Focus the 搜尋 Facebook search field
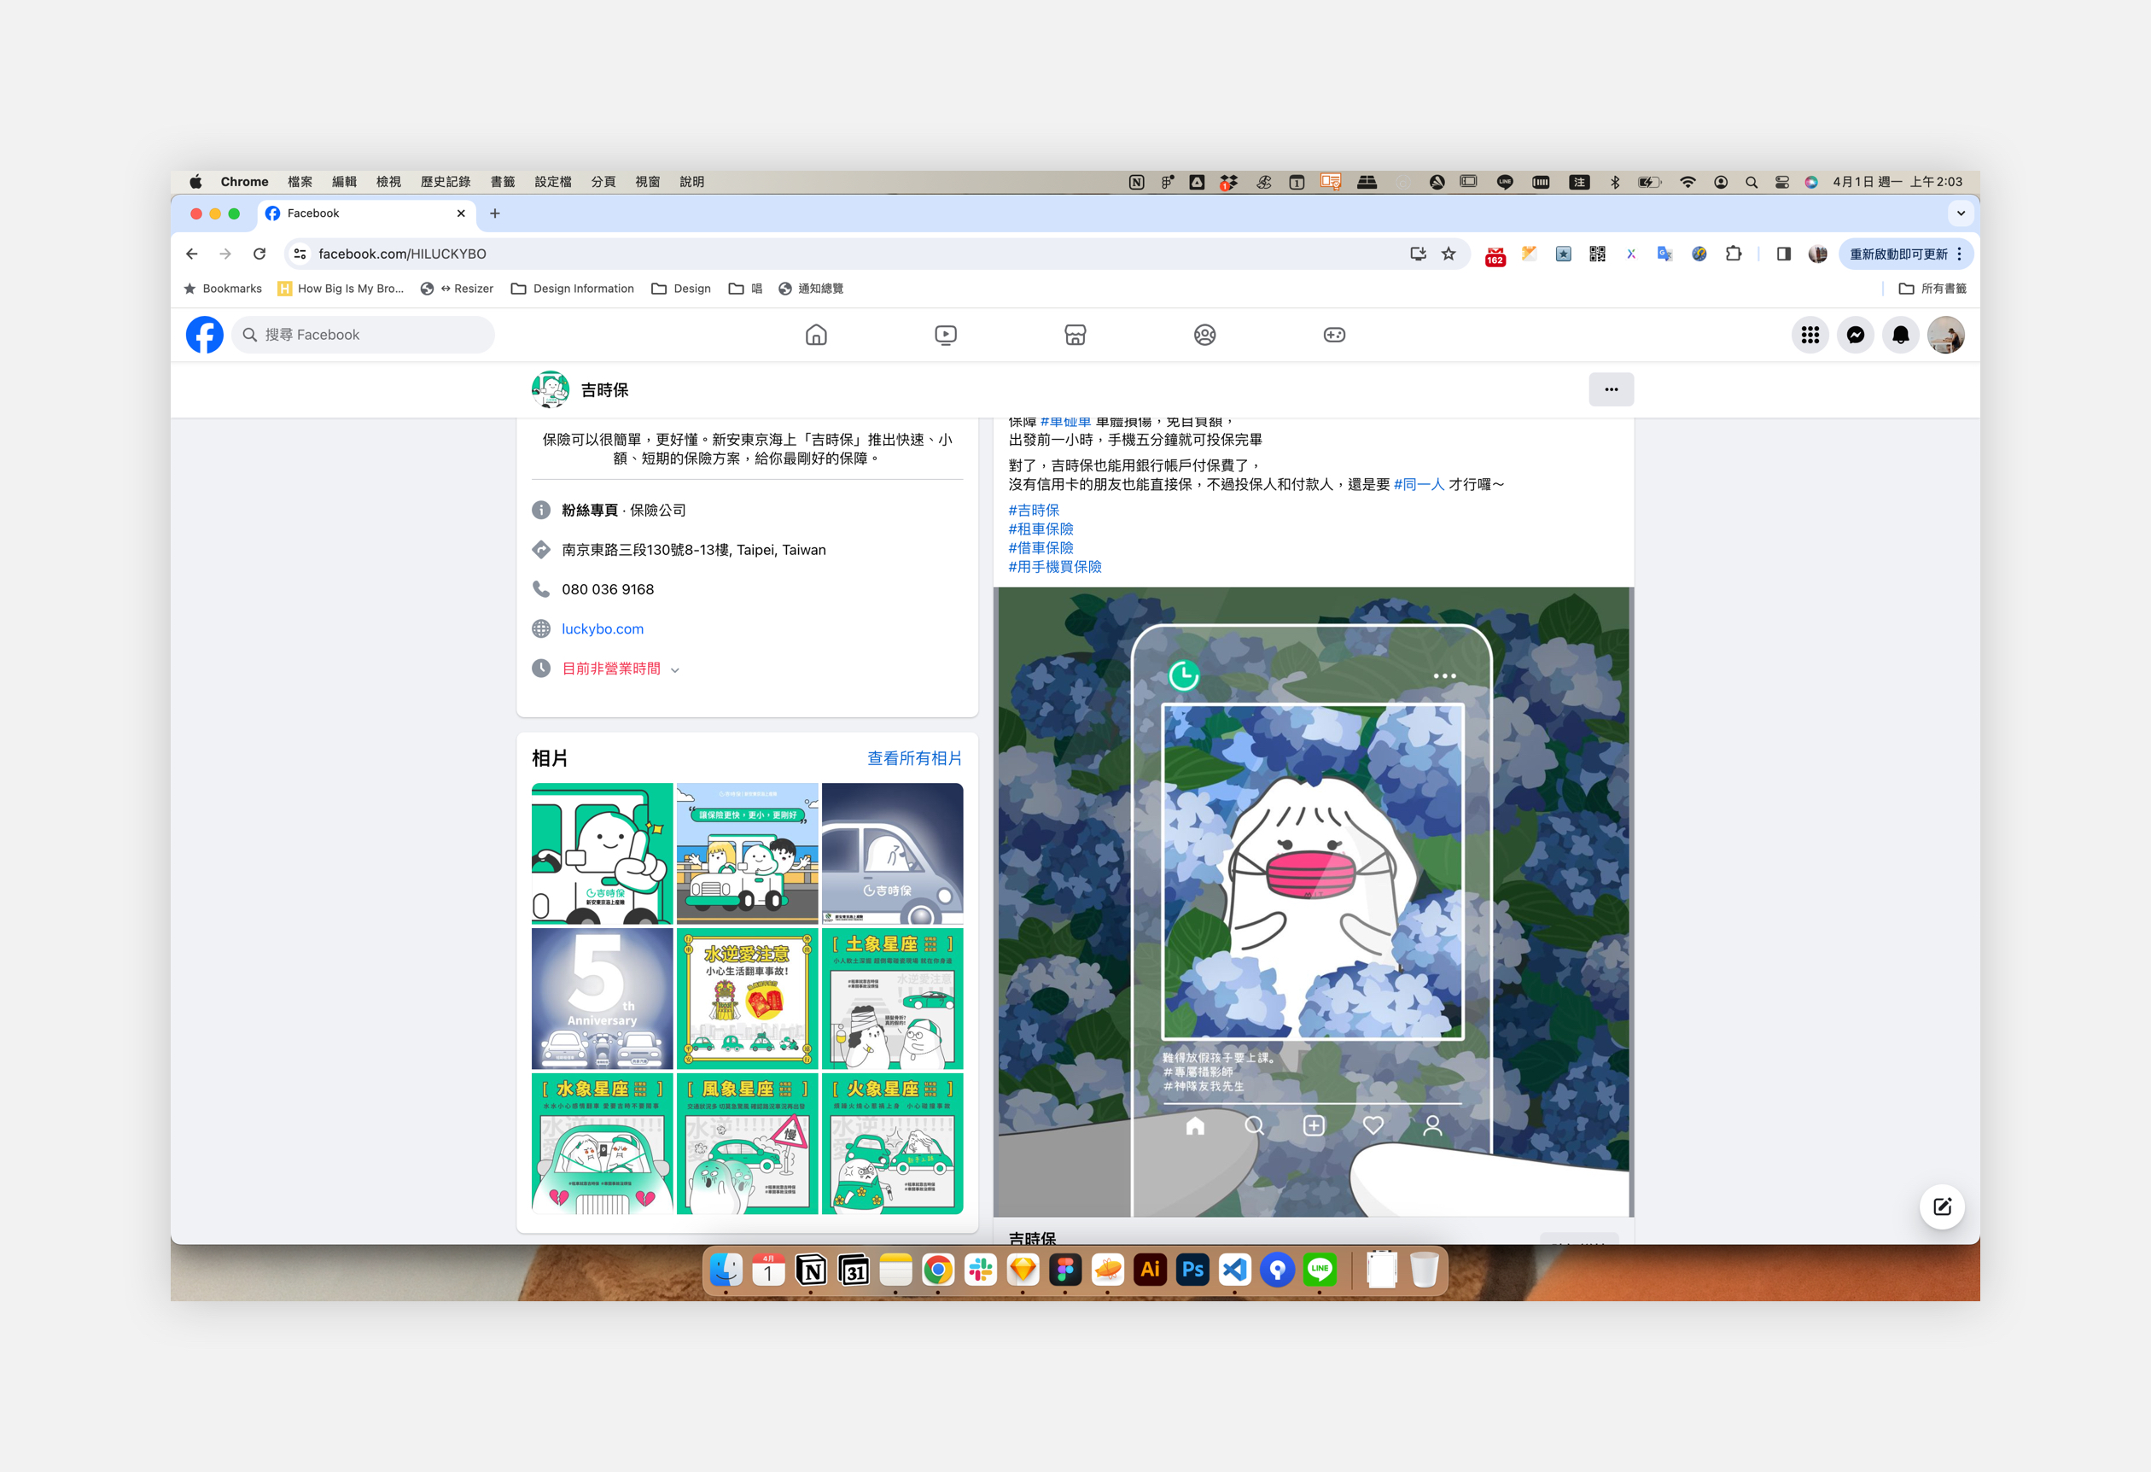This screenshot has width=2151, height=1472. pyautogui.click(x=363, y=336)
